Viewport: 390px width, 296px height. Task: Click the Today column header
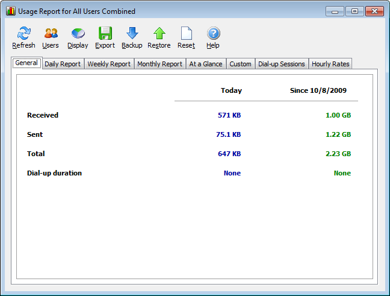coord(231,90)
